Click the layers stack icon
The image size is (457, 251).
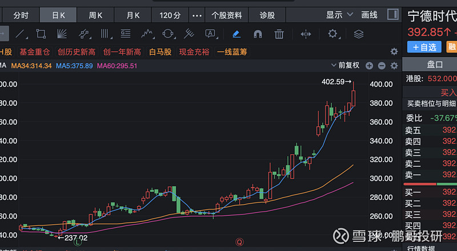point(358,34)
